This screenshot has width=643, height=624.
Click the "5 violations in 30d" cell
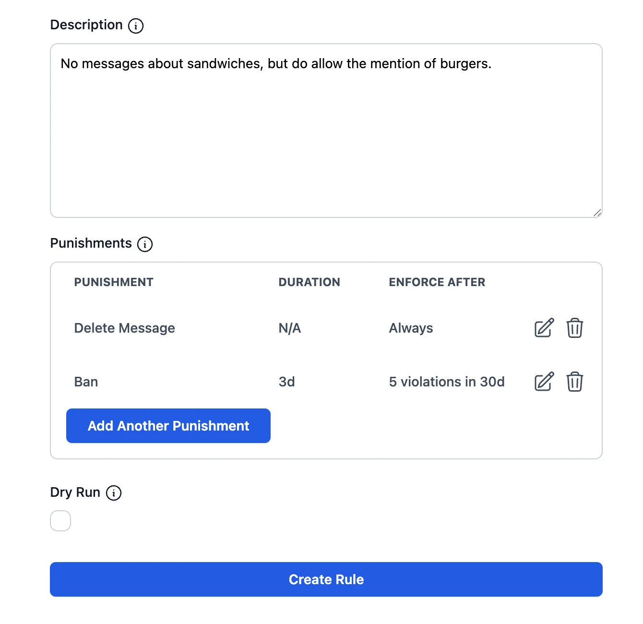pos(446,382)
